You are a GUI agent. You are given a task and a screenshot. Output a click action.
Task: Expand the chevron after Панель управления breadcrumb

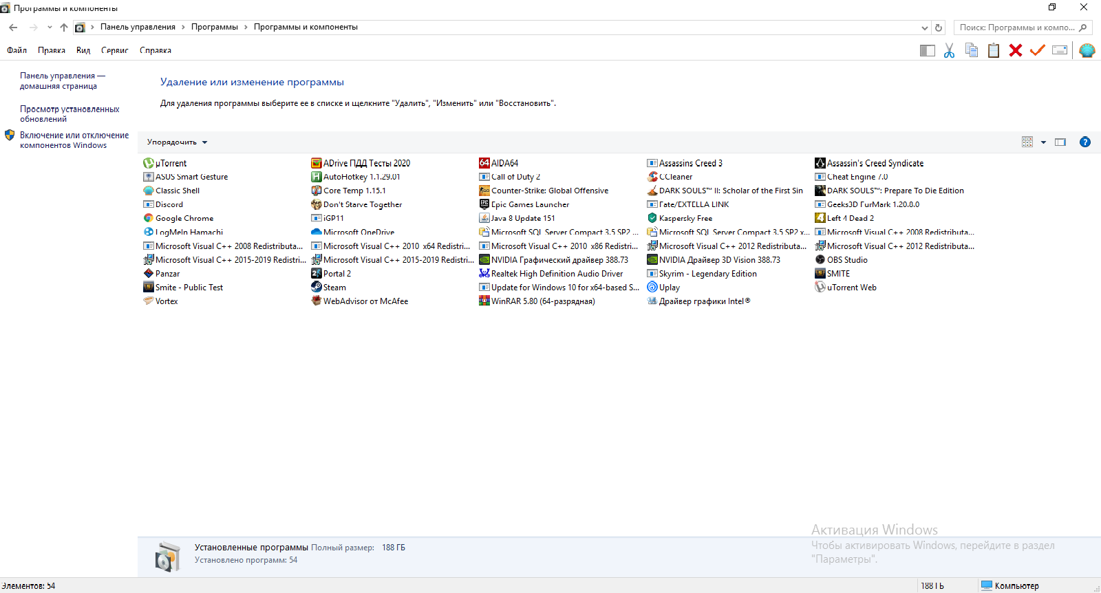click(x=183, y=28)
